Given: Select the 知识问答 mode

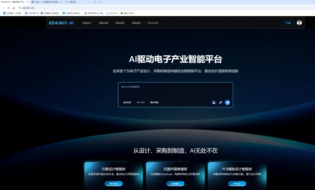Looking at the screenshot, I should (x=127, y=102).
